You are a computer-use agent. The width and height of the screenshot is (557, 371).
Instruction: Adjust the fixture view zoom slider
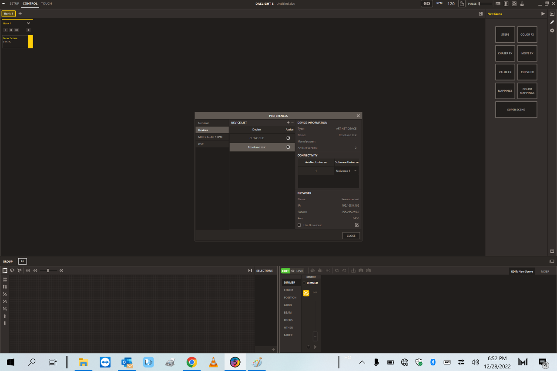(x=48, y=271)
